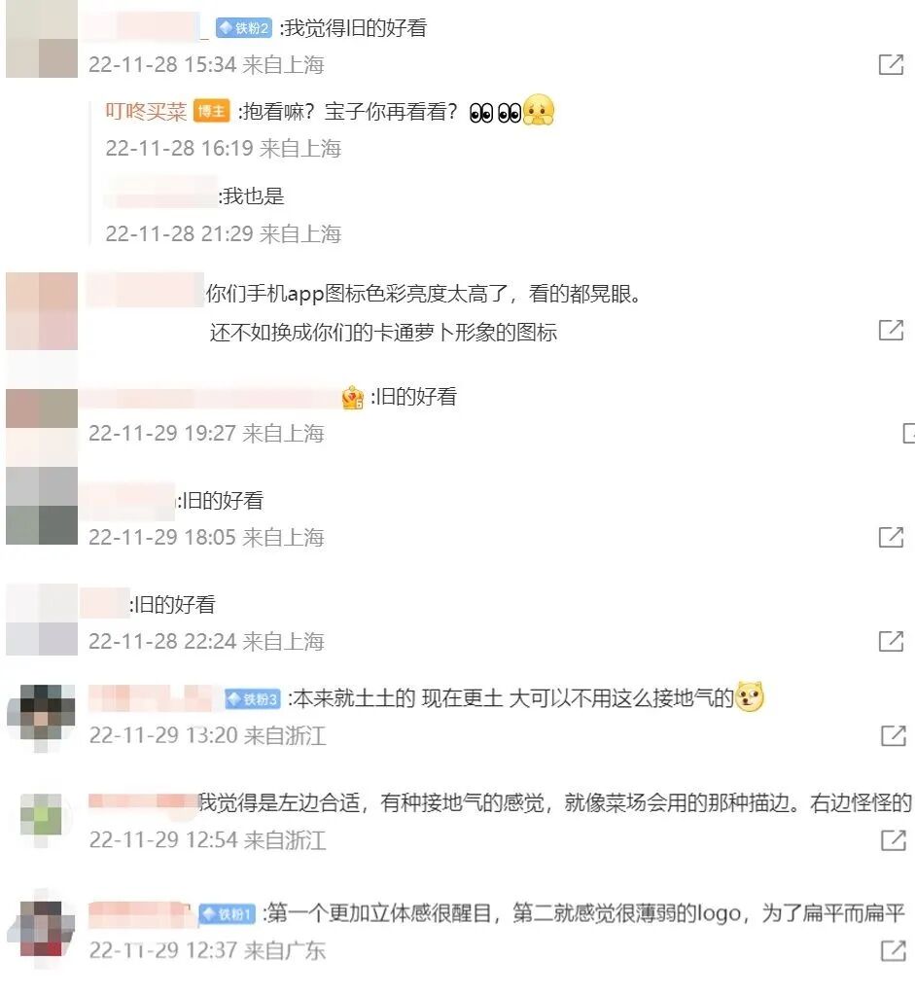The image size is (915, 994).
Task: Click the 铁粉3 fan badge
Action: click(253, 699)
